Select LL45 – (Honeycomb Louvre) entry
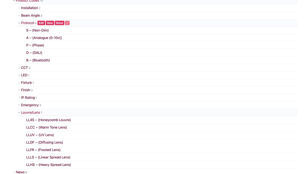Image resolution: width=305 pixels, height=174 pixels. [48, 120]
